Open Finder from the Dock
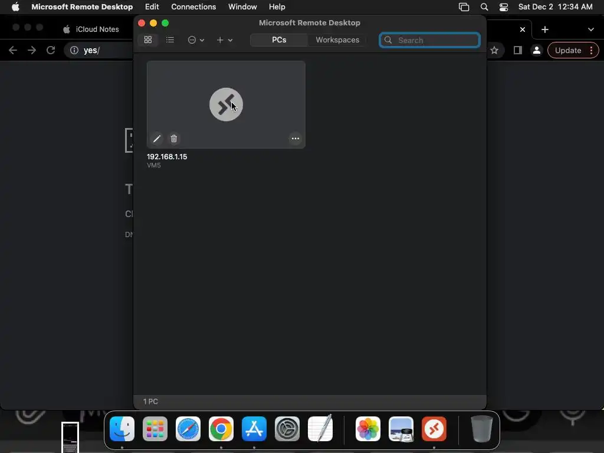This screenshot has width=604, height=453. pos(122,429)
